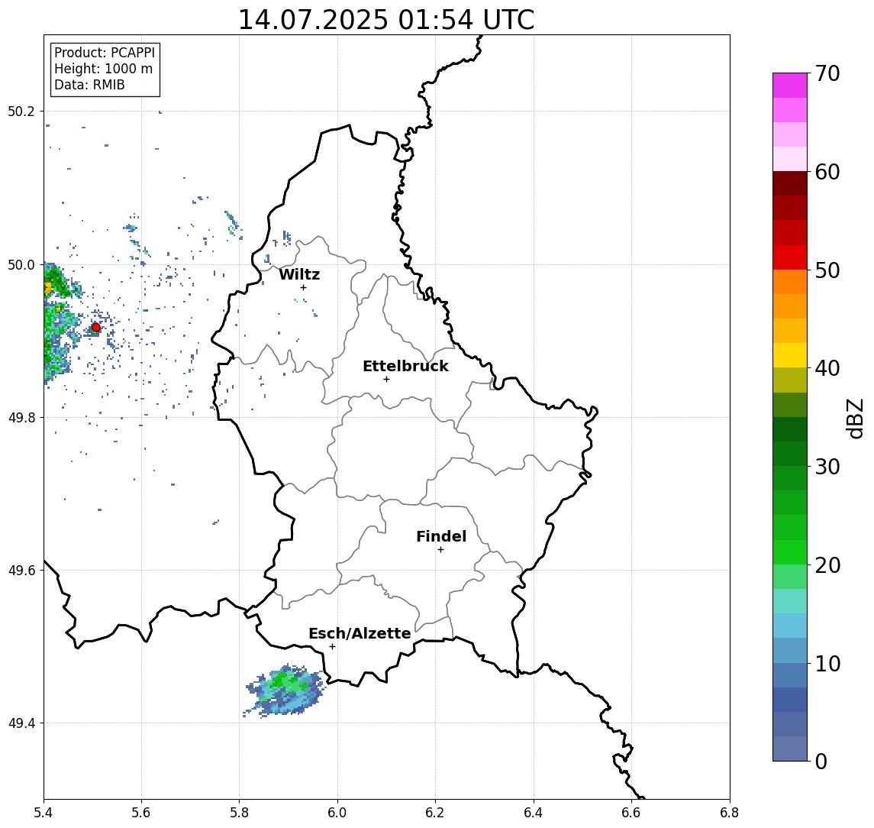Click the longitude axis label "6.2"
The image size is (874, 828).
click(435, 813)
